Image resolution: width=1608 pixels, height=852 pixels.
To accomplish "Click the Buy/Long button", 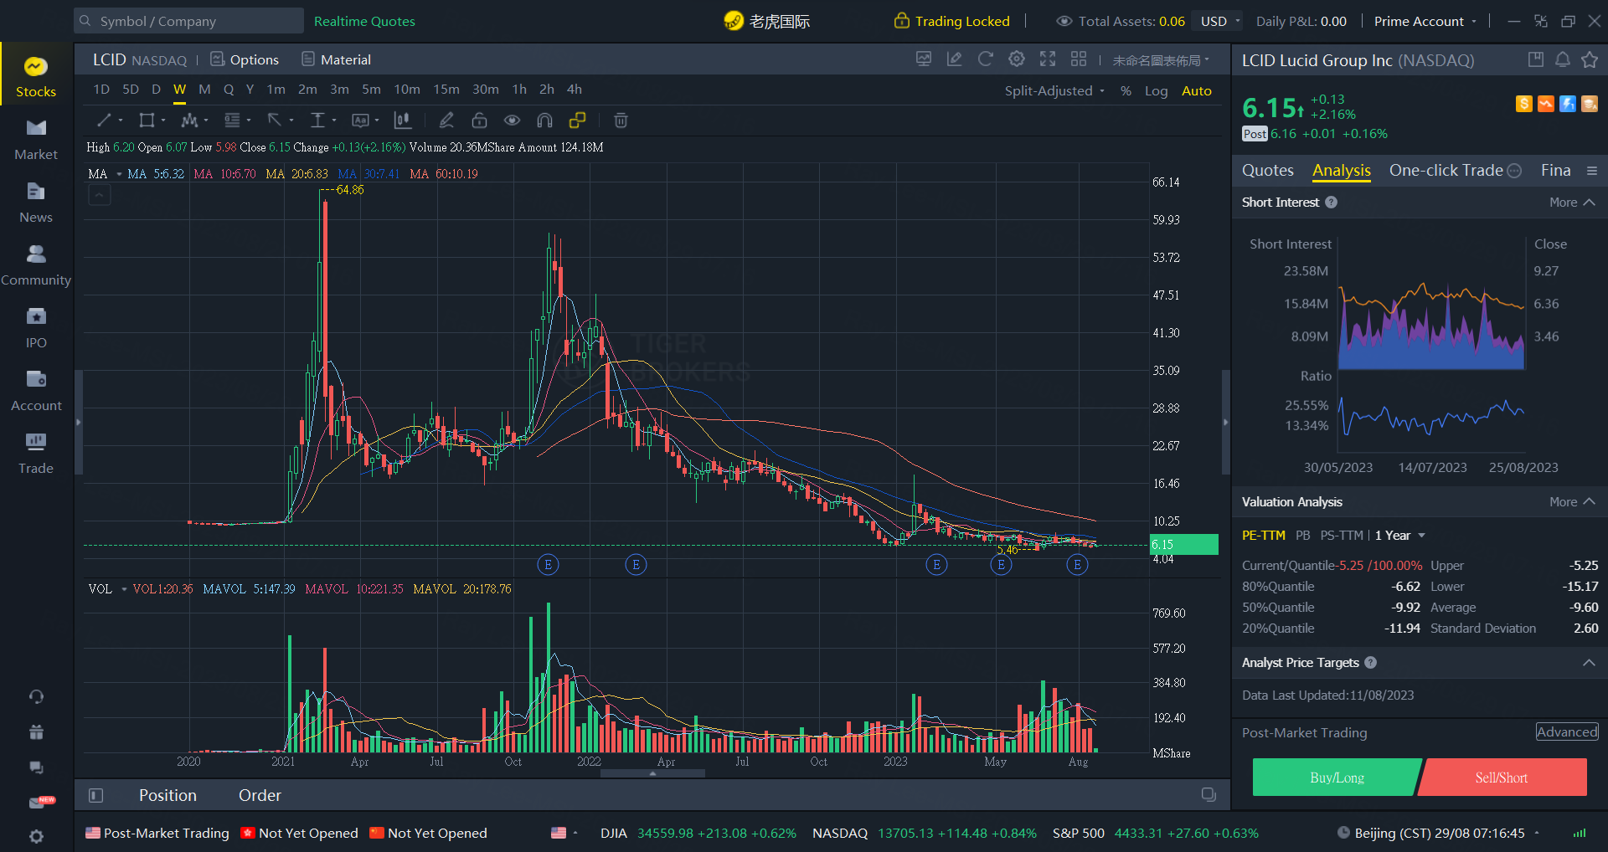I will (1337, 778).
